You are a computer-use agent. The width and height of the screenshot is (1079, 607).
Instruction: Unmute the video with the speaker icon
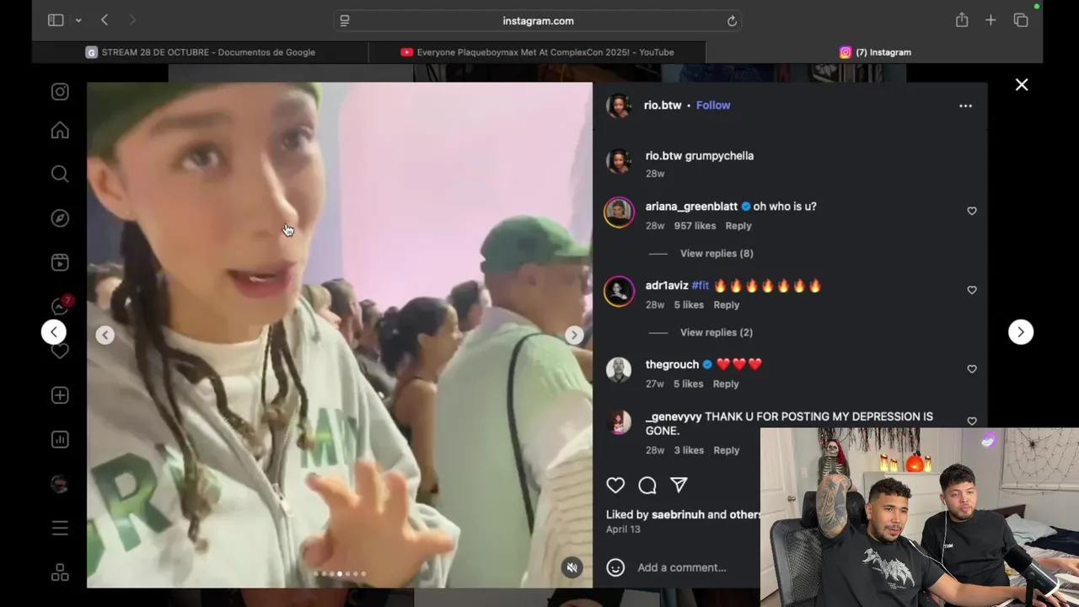tap(572, 567)
